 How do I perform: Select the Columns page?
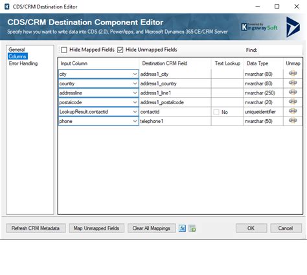[17, 56]
